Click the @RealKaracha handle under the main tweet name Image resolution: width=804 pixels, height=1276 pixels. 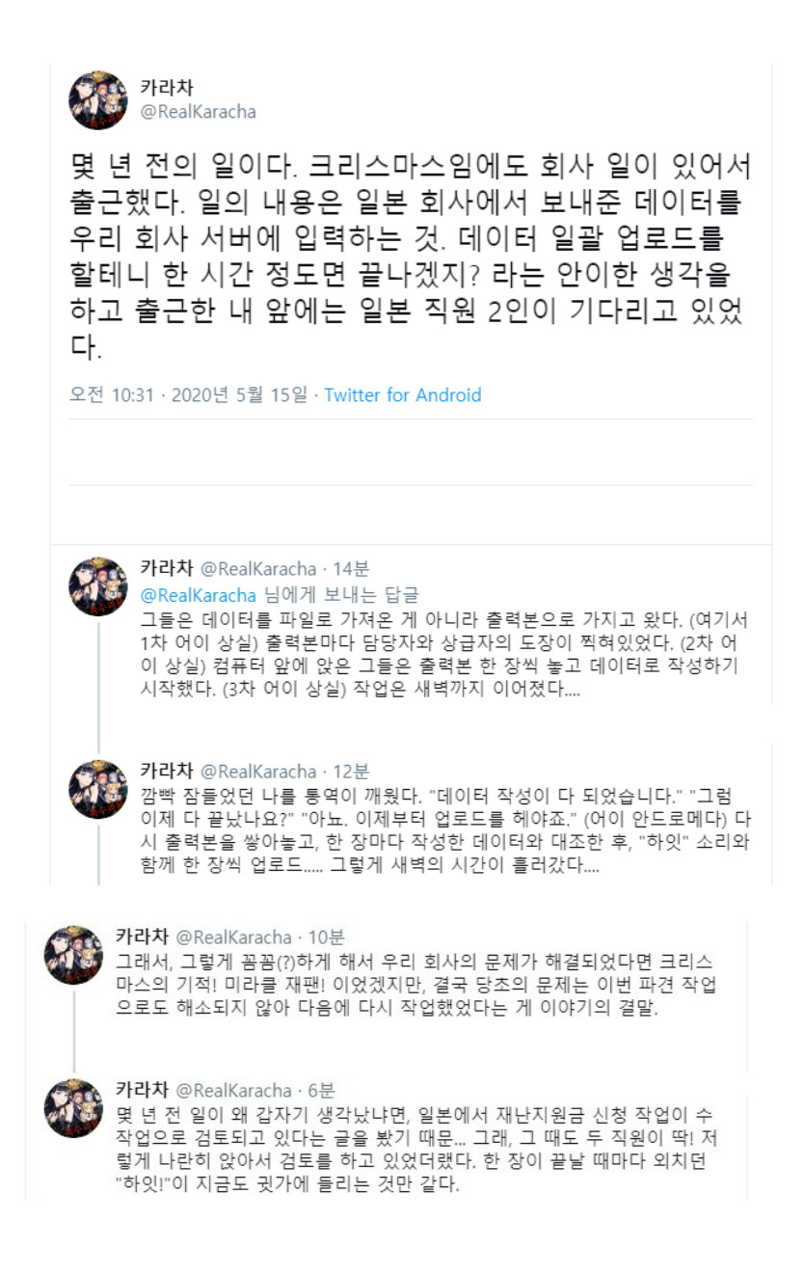(199, 112)
